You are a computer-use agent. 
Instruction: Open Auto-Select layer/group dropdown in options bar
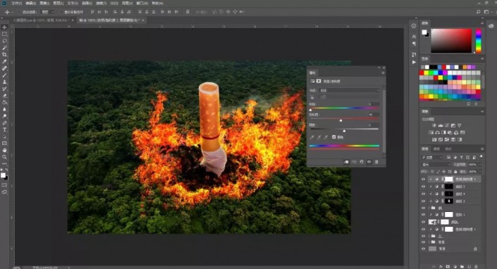(48, 12)
